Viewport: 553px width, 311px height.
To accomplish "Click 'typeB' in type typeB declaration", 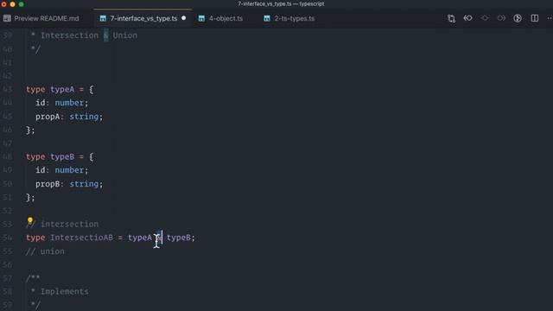I will [x=62, y=156].
